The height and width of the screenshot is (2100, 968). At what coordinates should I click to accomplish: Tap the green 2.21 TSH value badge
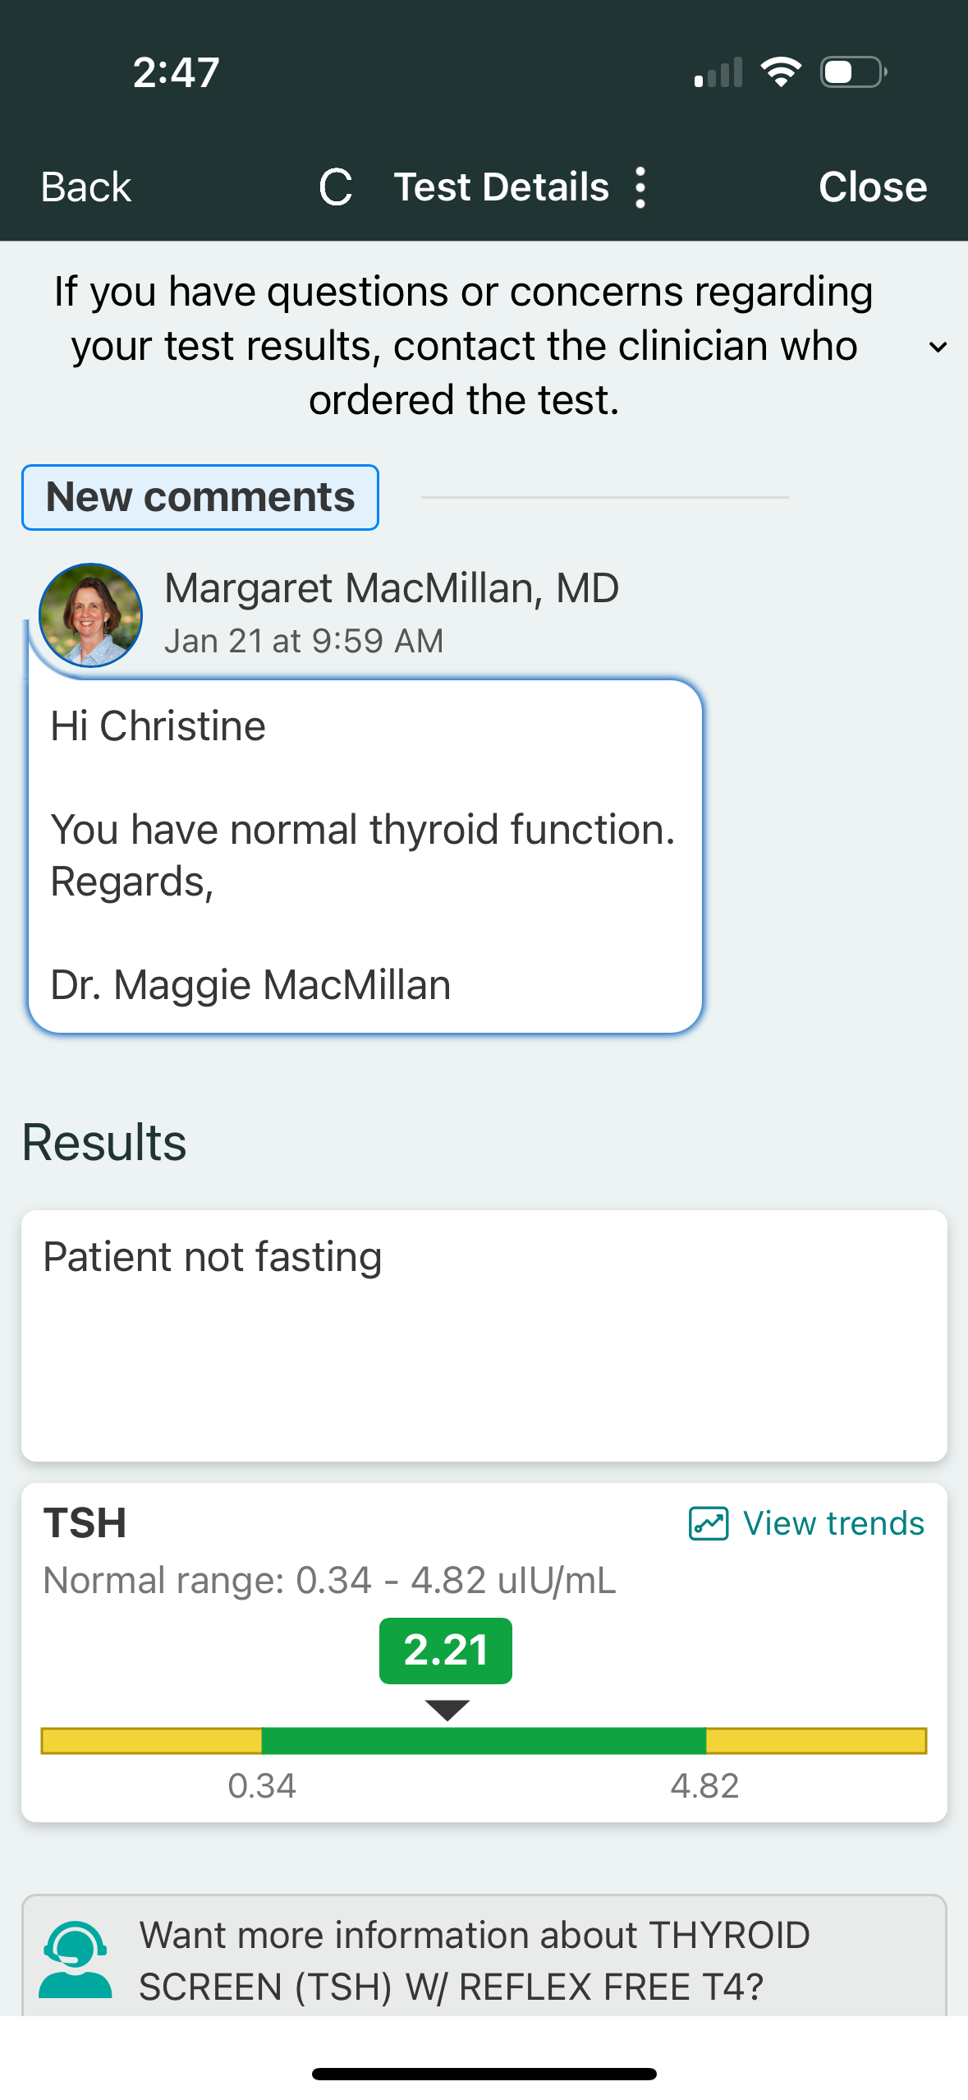(446, 1651)
